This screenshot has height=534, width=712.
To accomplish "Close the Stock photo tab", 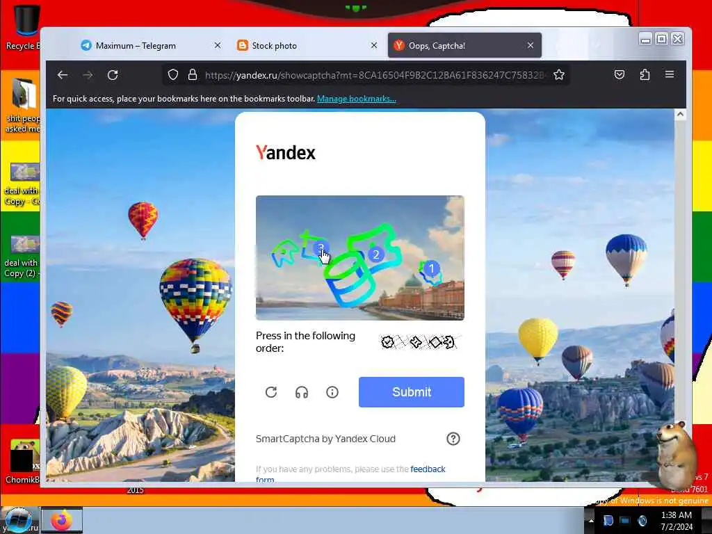I will coord(373,45).
